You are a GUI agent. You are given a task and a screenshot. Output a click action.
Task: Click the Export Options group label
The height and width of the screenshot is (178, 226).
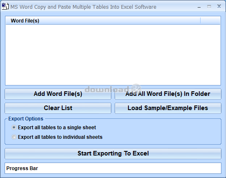(x=26, y=119)
